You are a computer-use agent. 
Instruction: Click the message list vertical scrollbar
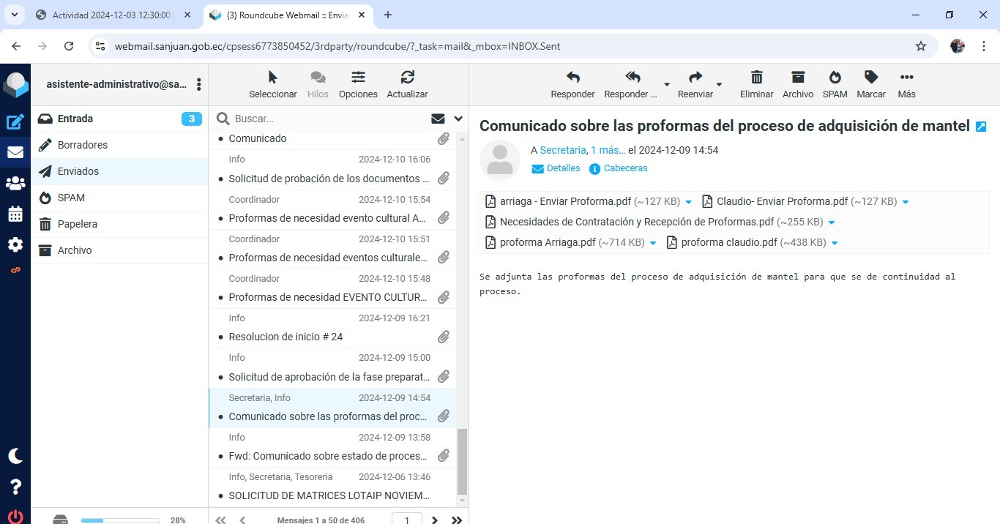pyautogui.click(x=462, y=461)
